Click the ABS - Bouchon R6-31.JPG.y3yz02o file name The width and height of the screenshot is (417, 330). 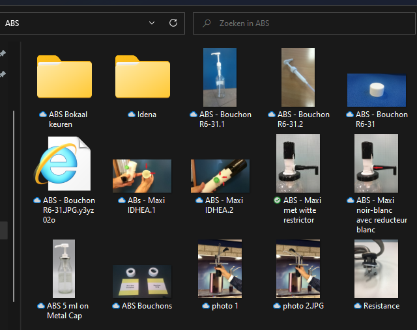[x=69, y=210]
